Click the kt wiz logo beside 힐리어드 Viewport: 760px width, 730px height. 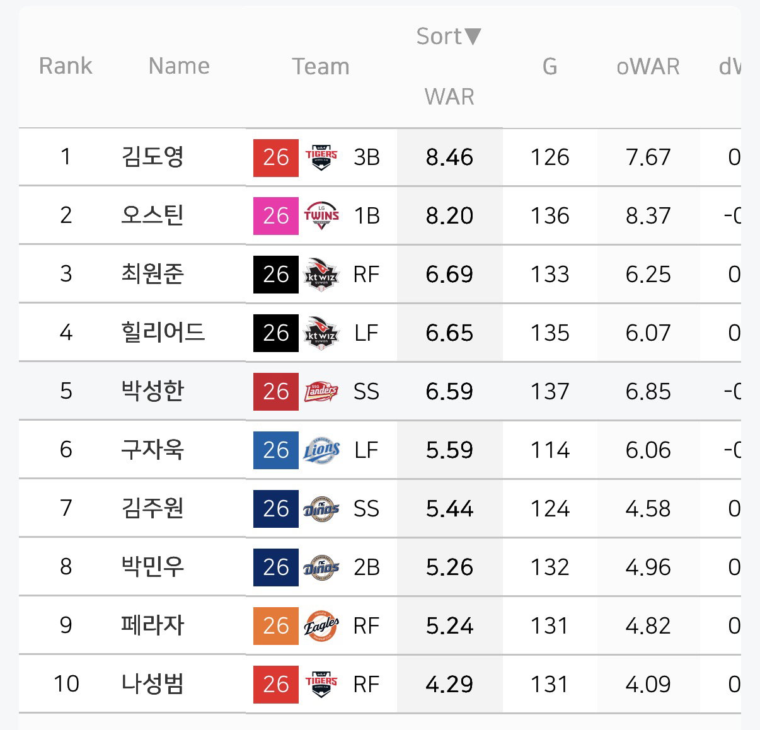pos(321,333)
